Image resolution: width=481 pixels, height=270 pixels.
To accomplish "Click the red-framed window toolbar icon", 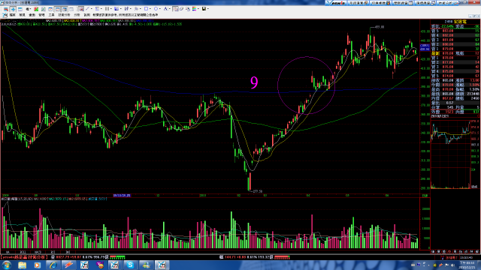I will tap(50, 9).
